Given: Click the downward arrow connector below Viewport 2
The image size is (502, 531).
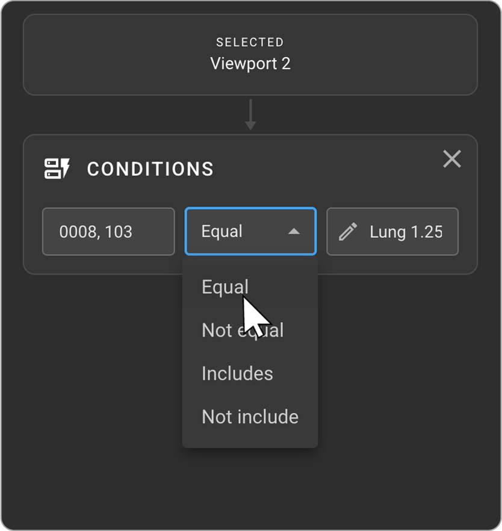Looking at the screenshot, I should click(250, 115).
